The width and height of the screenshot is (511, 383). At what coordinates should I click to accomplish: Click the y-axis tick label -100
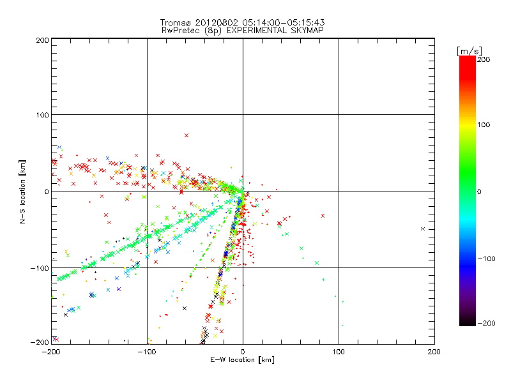[x=40, y=268]
